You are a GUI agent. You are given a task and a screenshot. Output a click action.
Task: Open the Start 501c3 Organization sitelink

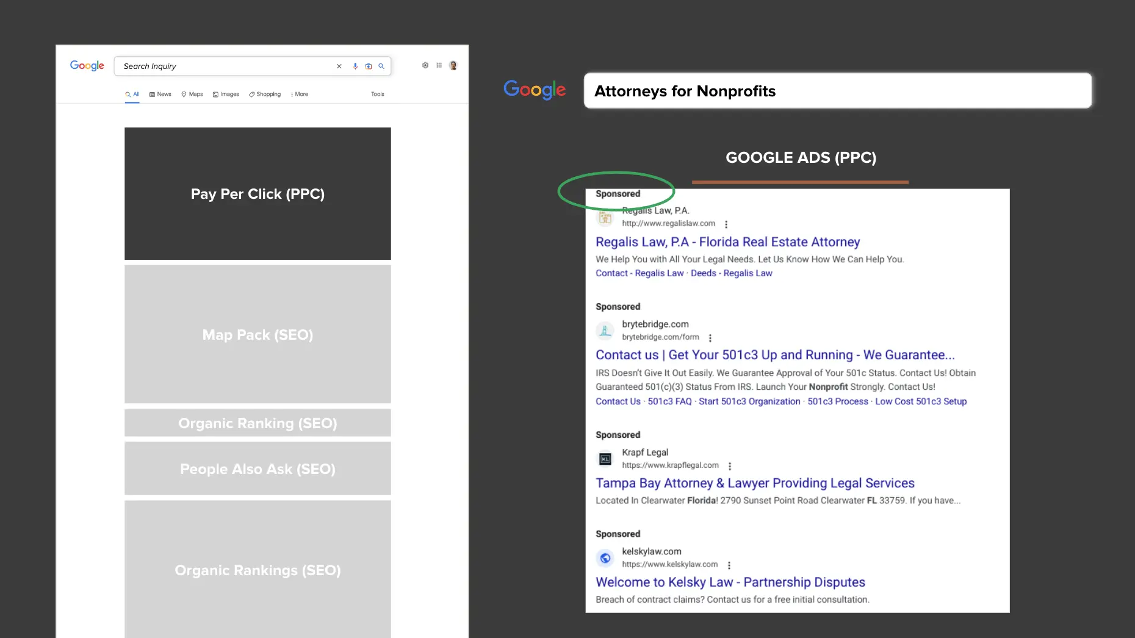(x=749, y=401)
